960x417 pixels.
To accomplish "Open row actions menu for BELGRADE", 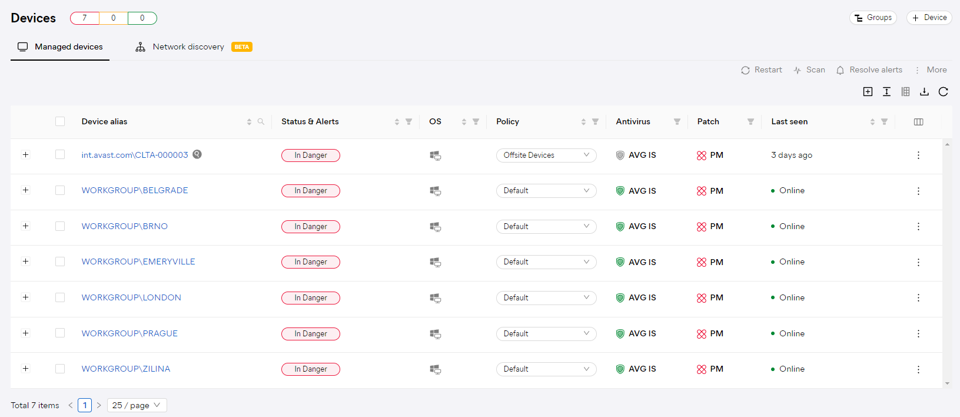I will click(x=918, y=191).
